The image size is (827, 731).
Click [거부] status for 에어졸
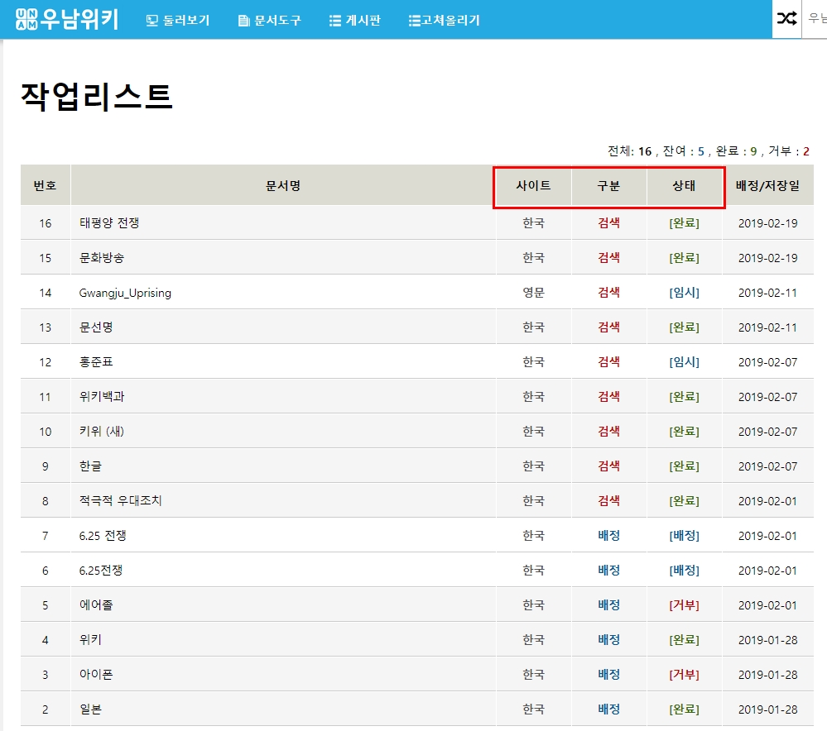pyautogui.click(x=684, y=605)
